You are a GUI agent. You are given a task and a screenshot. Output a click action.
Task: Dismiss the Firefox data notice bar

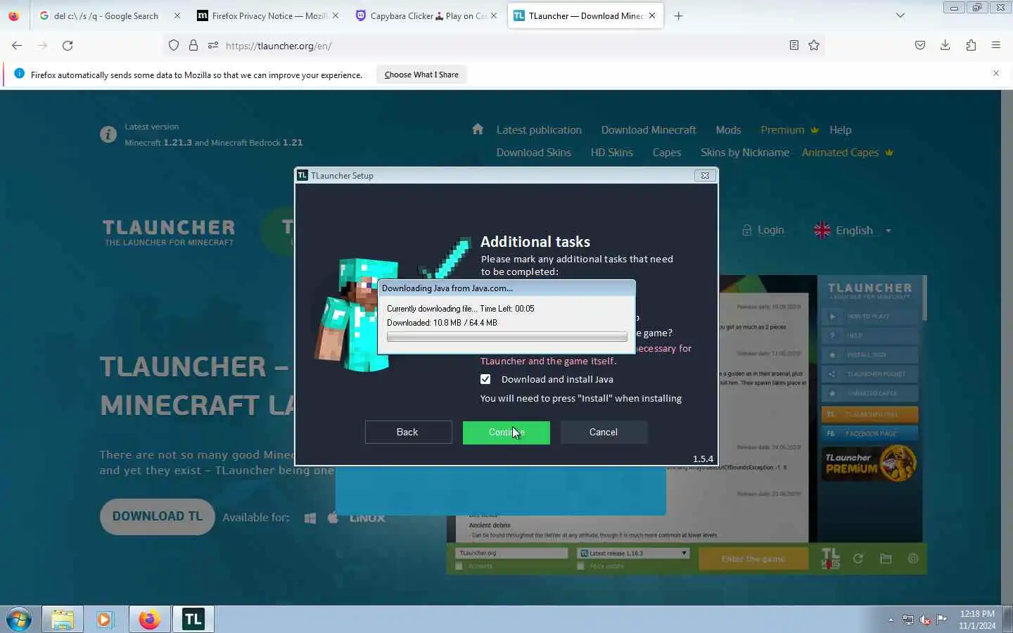pyautogui.click(x=996, y=74)
